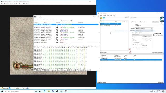This screenshot has height=93, width=166.
Task: Click the disassembler scrollbar up arrow
Action: coord(99,22)
